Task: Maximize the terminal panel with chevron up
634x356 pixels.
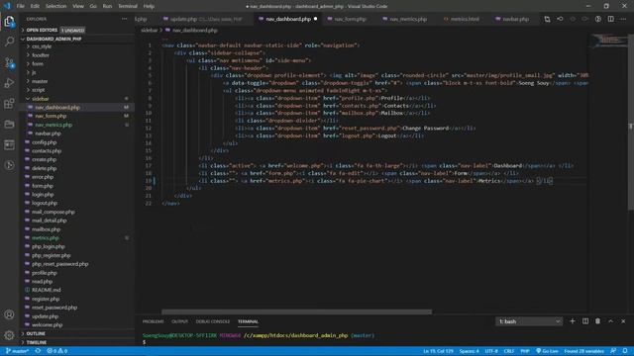Action: point(610,321)
